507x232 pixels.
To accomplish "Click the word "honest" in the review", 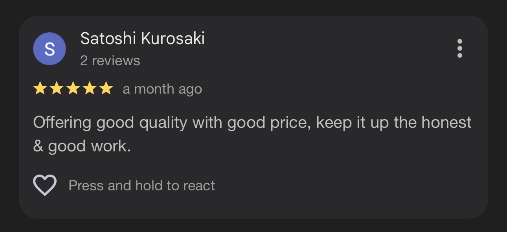I will tap(446, 123).
